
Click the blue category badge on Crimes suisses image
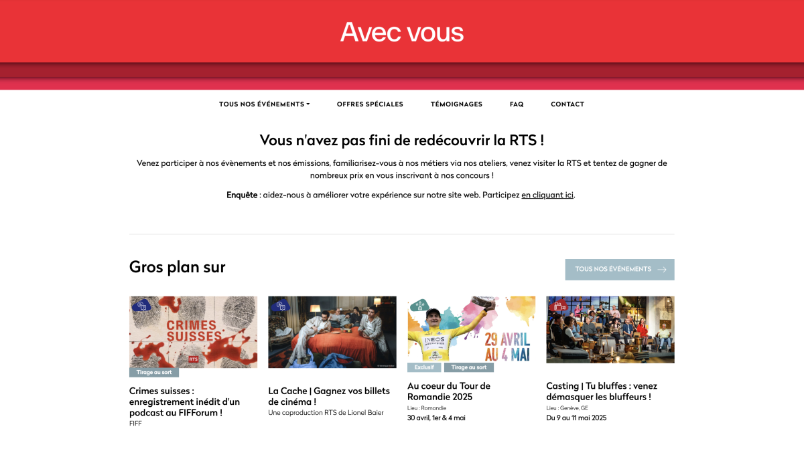point(141,306)
